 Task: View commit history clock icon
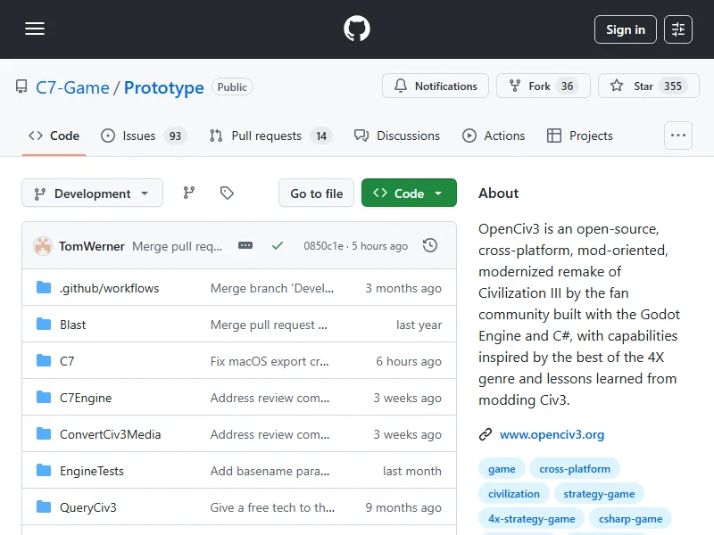(430, 245)
